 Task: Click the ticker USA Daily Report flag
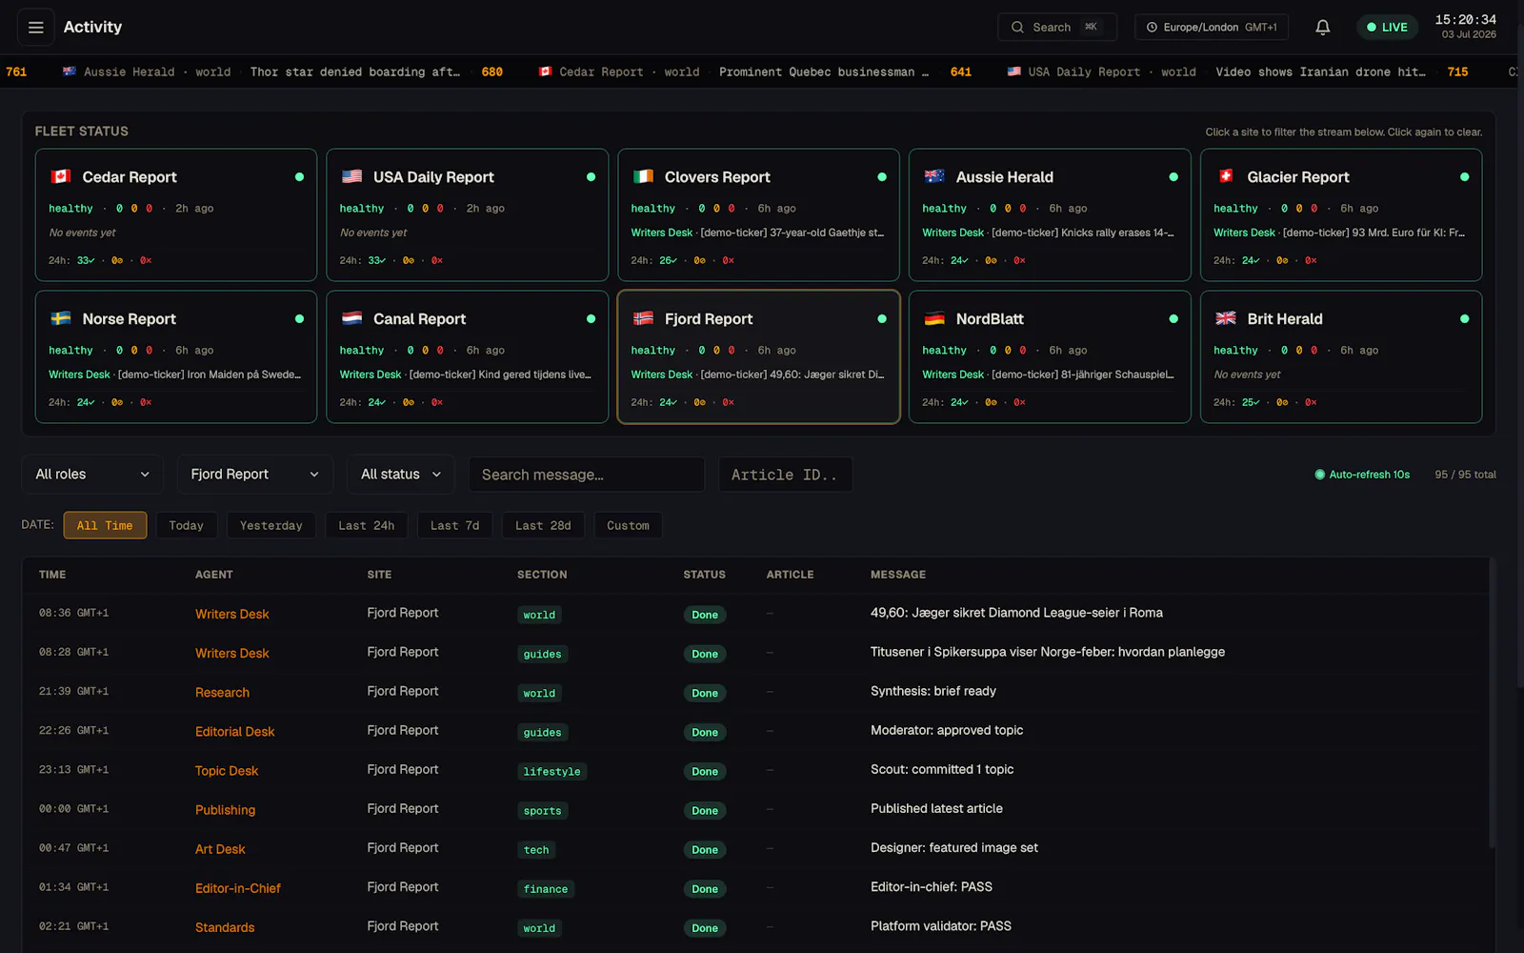(1014, 71)
